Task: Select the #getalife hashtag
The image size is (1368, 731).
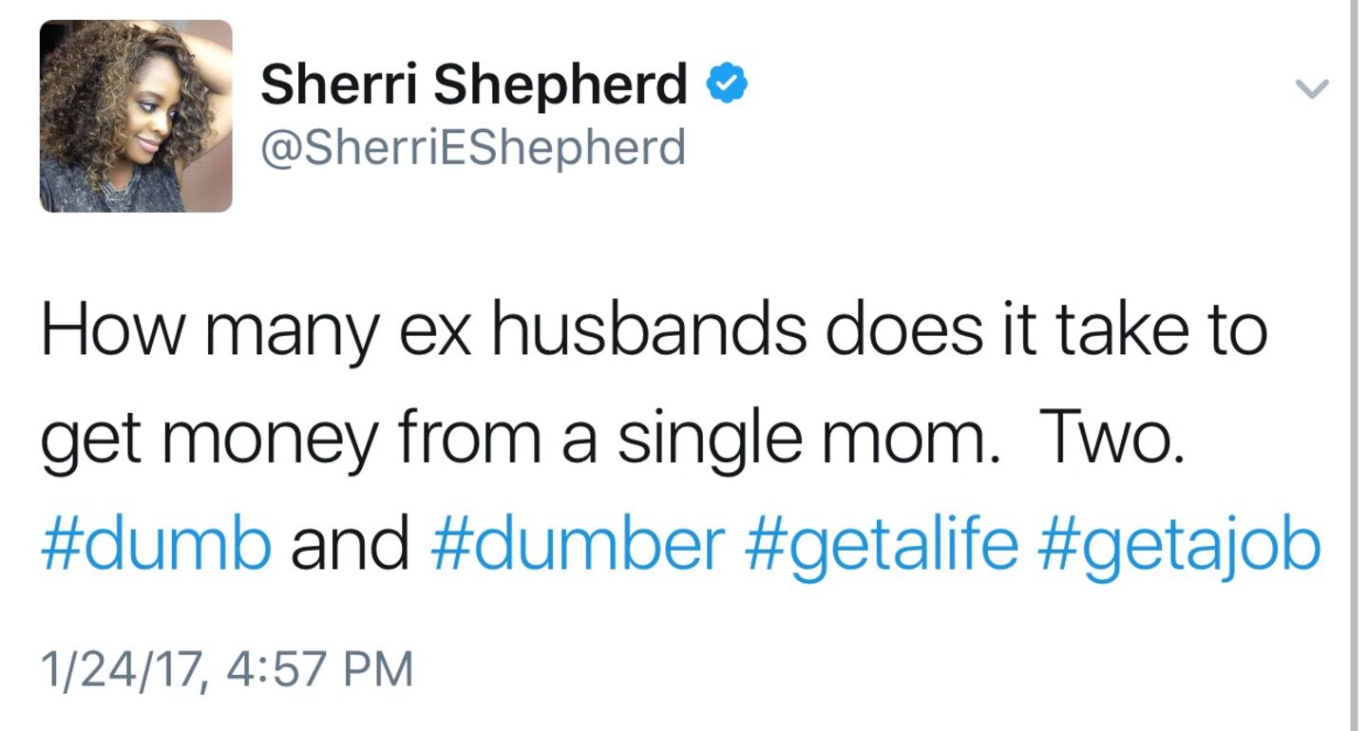Action: point(883,545)
